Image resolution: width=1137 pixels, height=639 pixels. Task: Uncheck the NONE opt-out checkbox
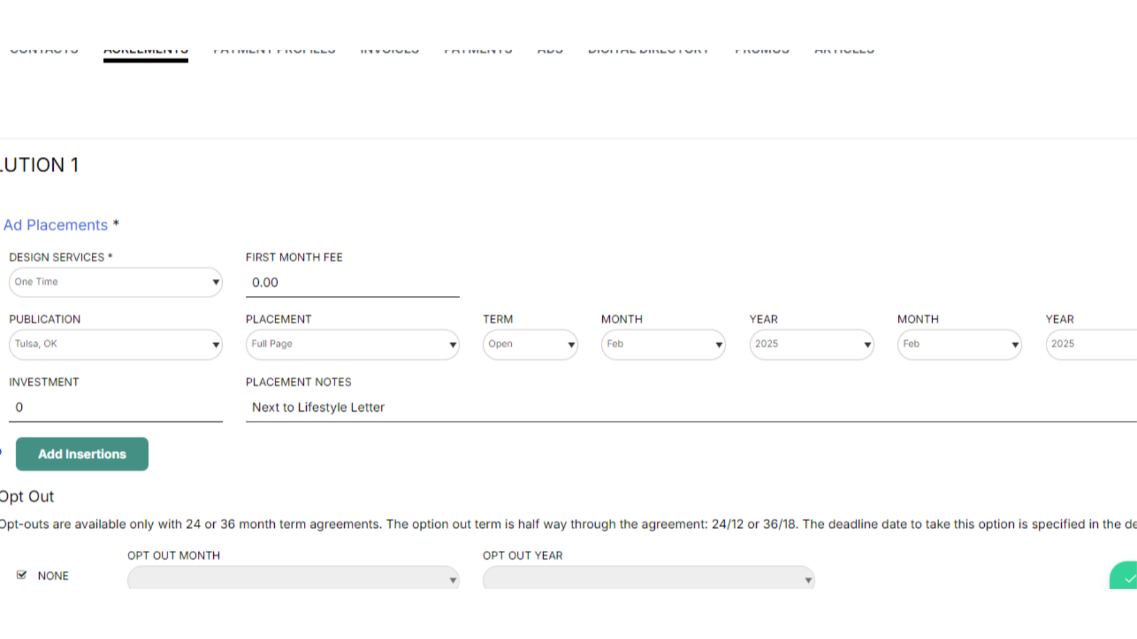(x=22, y=575)
